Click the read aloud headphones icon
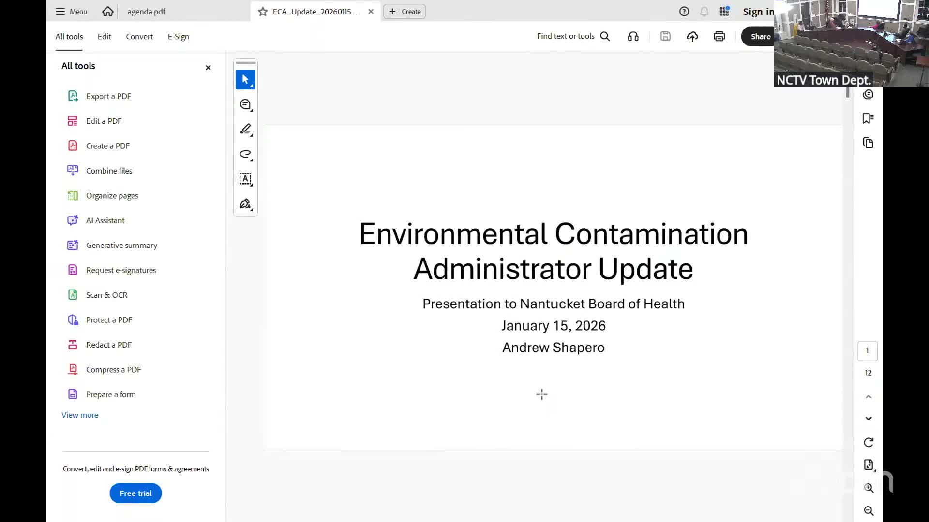Image resolution: width=929 pixels, height=522 pixels. click(x=633, y=36)
